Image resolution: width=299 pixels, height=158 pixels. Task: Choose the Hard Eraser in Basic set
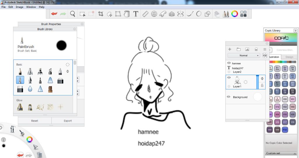[20, 89]
